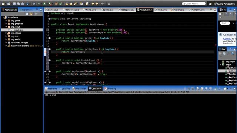Open the TestSprite.java editor tab
237x133 pixels.
126,10
